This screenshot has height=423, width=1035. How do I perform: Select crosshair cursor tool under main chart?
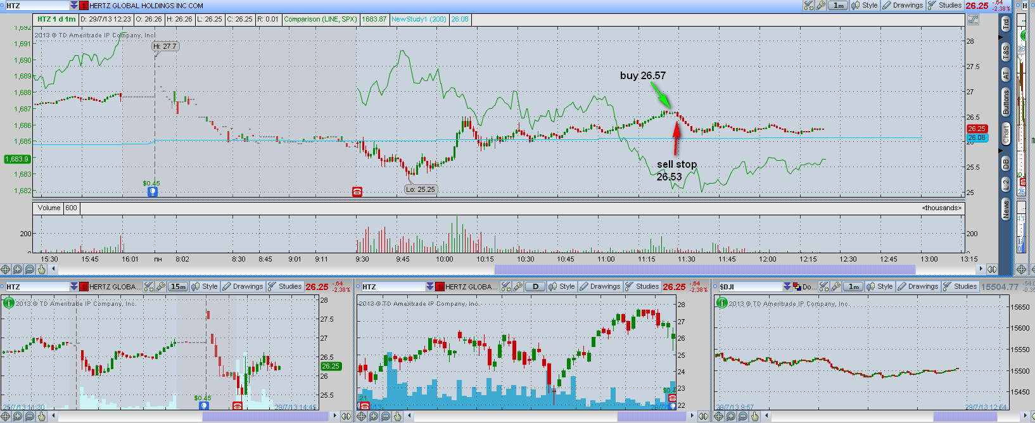coord(6,269)
